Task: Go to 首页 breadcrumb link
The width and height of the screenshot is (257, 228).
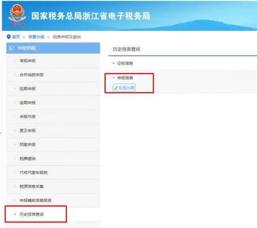Action: [x=16, y=37]
